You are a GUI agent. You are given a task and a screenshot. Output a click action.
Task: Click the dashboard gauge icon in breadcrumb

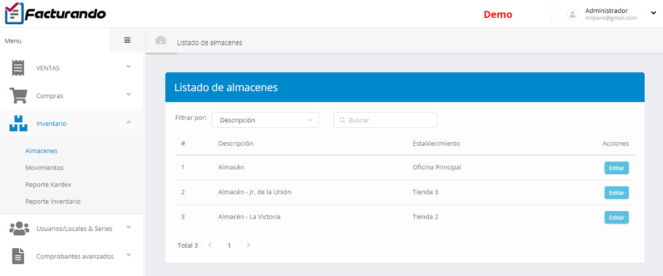[161, 40]
